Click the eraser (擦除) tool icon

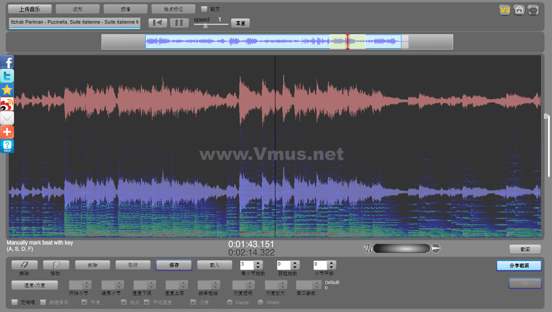24,265
